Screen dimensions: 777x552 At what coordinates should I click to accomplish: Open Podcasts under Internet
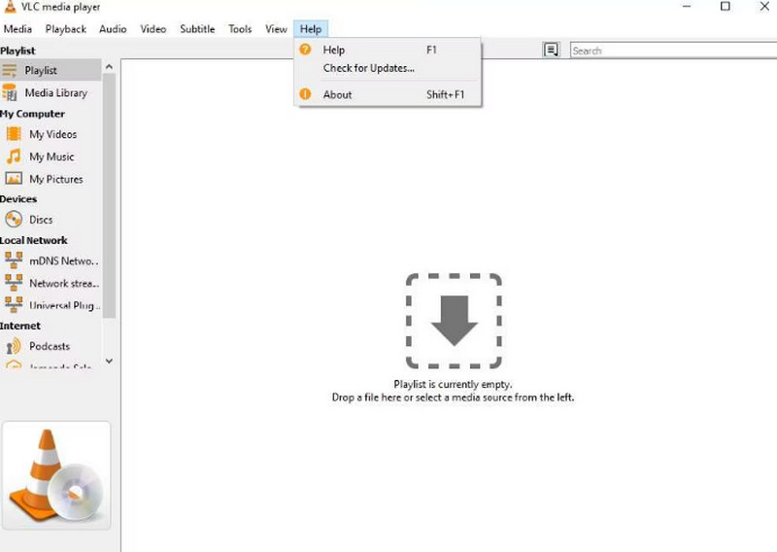pos(49,347)
